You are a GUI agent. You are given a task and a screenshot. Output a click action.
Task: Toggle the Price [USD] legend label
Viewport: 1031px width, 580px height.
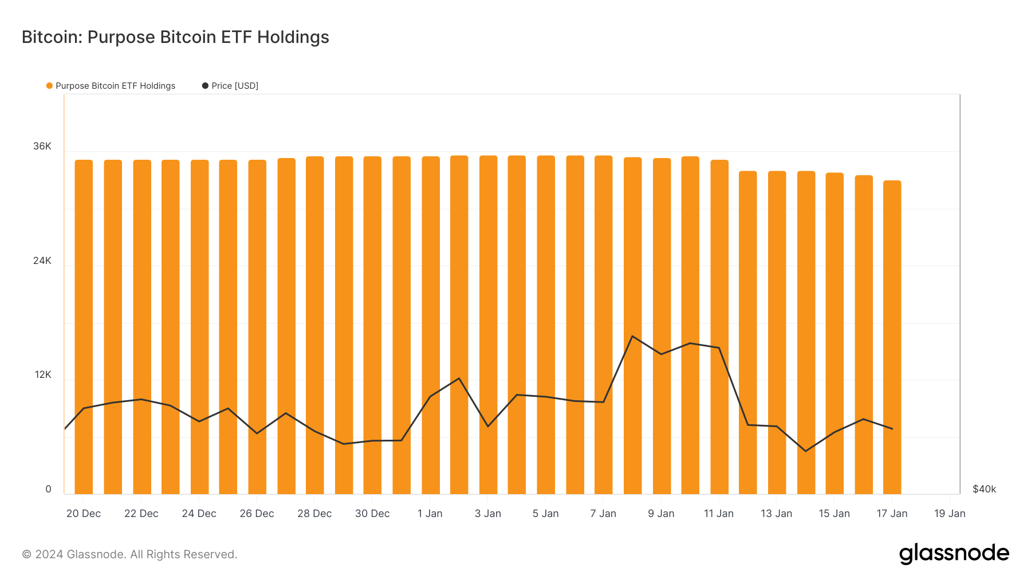pos(235,86)
